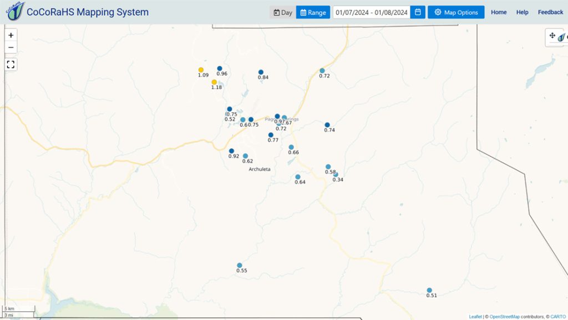Screen dimensions: 568x320
Task: Toggle fullscreen map view
Action: (11, 64)
